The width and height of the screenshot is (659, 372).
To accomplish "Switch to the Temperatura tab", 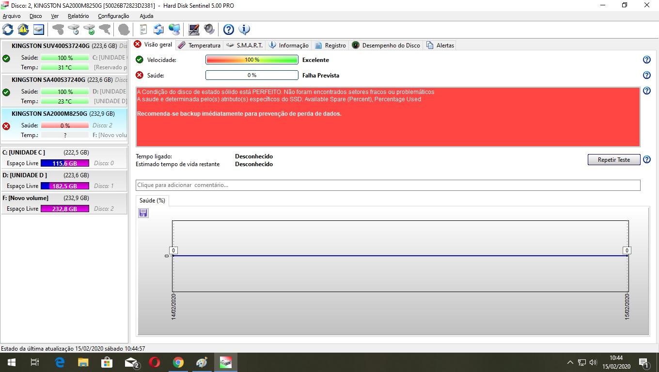I will pyautogui.click(x=199, y=45).
